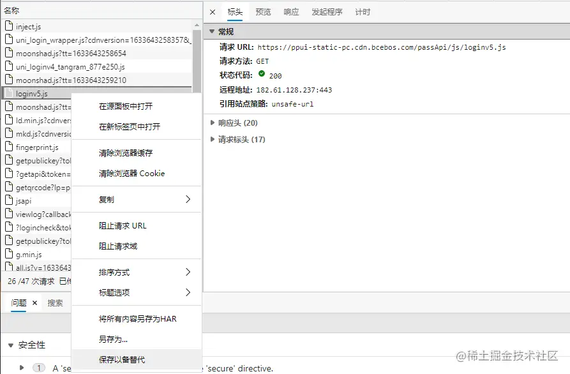Choose 阻止请求 URL menu entry
The height and width of the screenshot is (374, 570).
(x=137, y=226)
